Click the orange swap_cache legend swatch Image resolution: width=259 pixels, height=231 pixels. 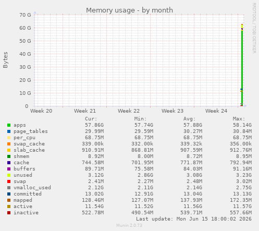(9, 144)
